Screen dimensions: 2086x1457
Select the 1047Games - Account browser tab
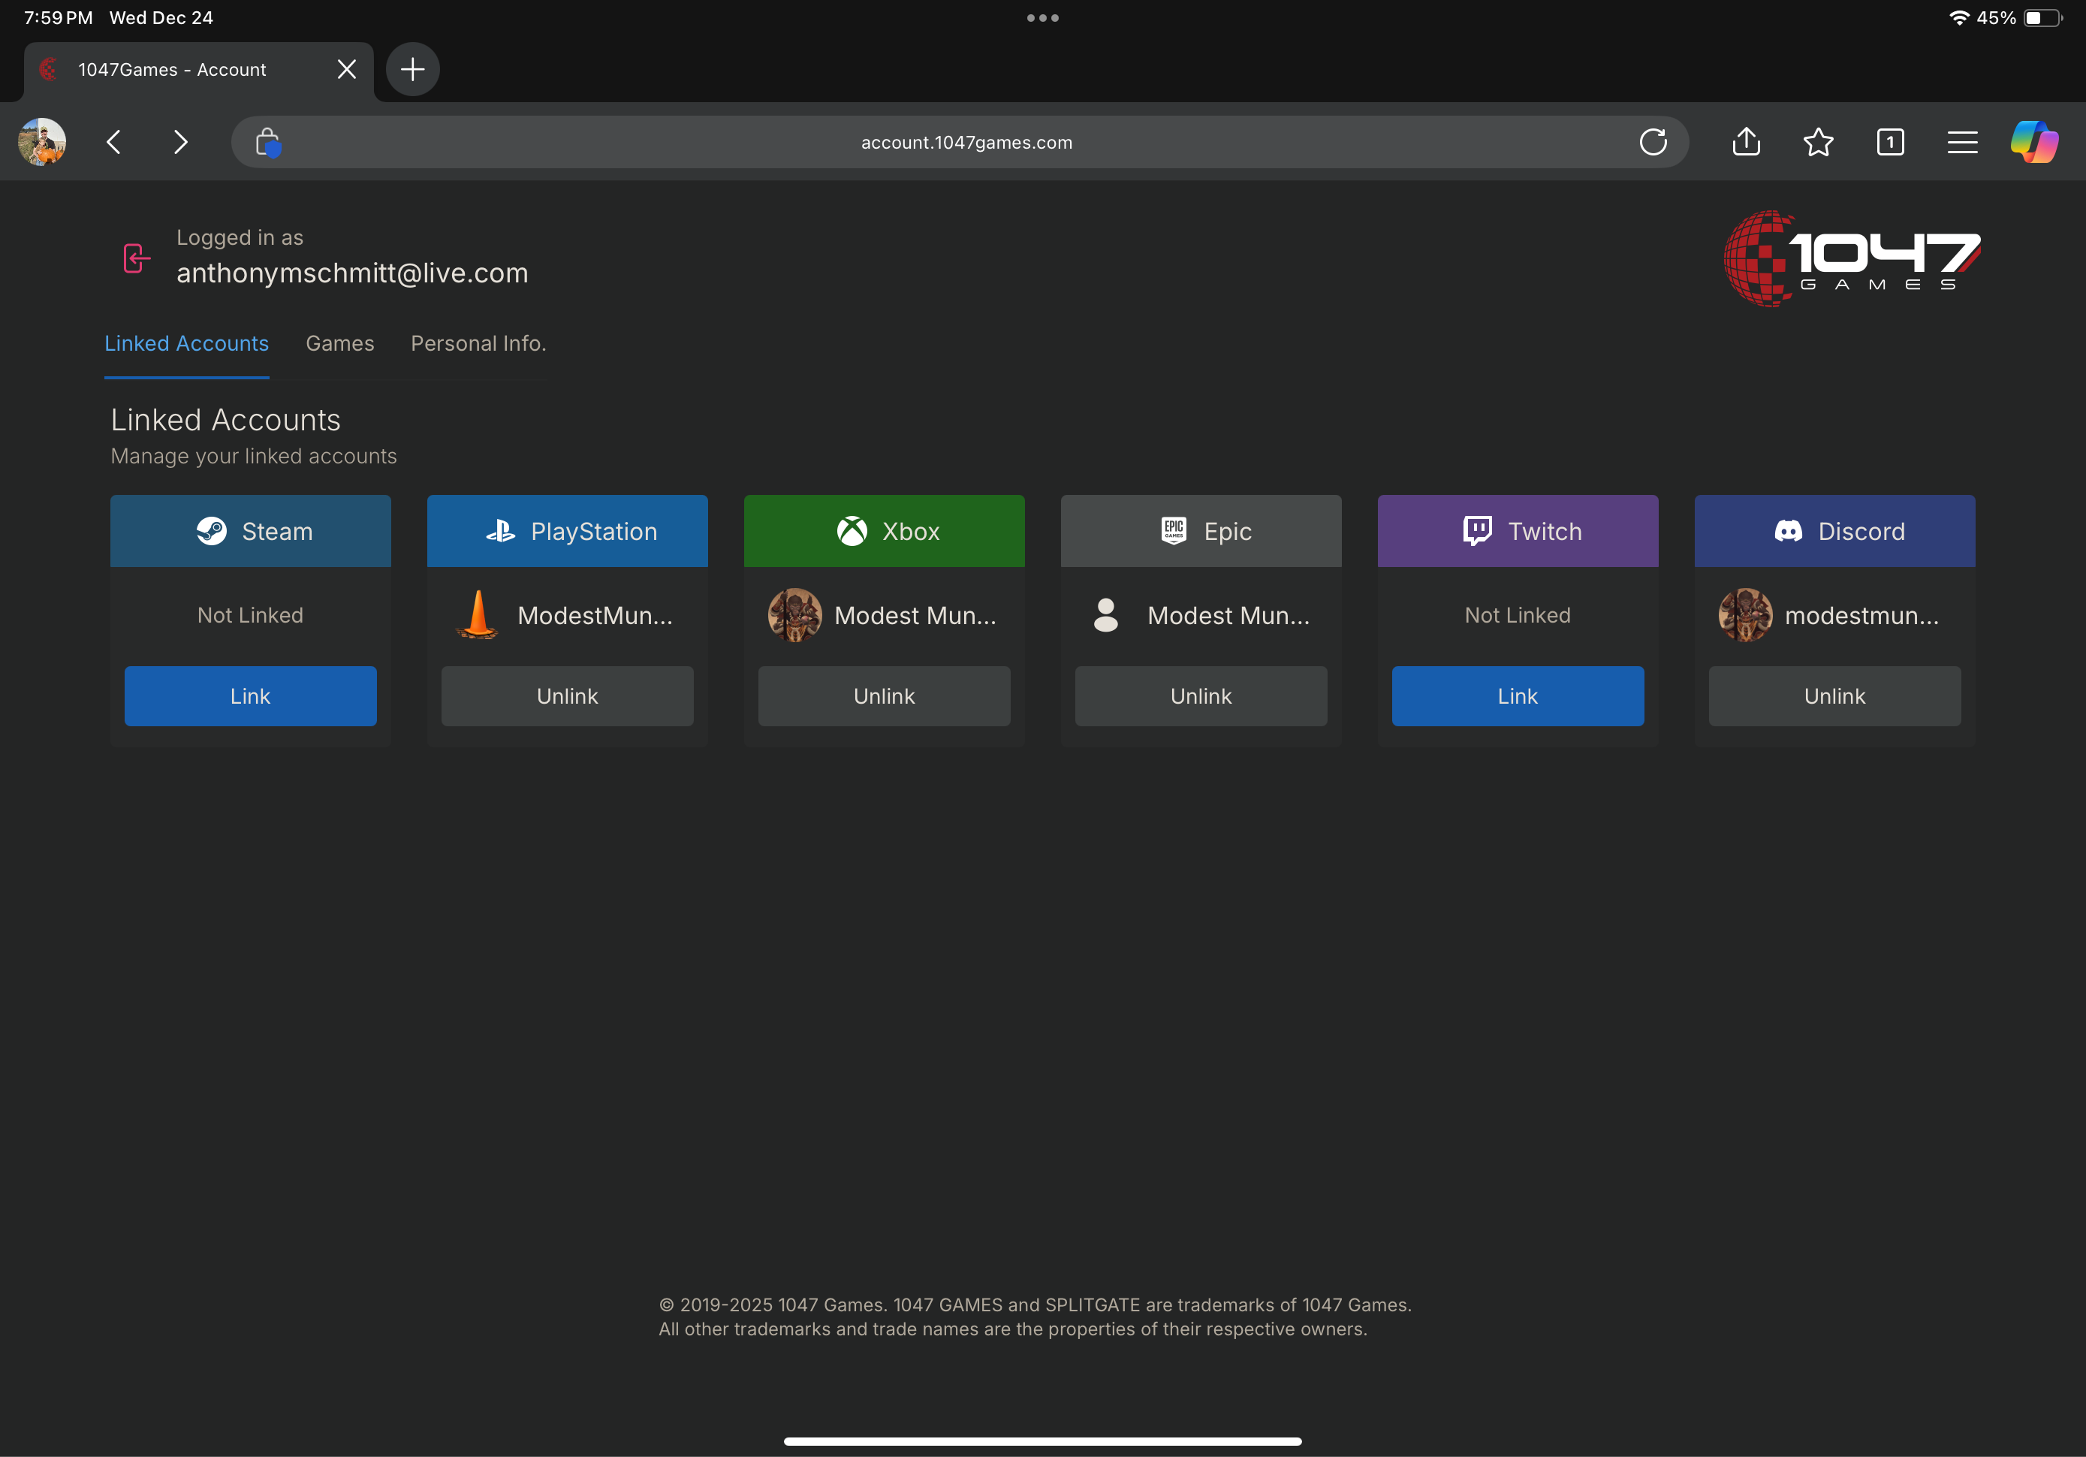pyautogui.click(x=198, y=70)
